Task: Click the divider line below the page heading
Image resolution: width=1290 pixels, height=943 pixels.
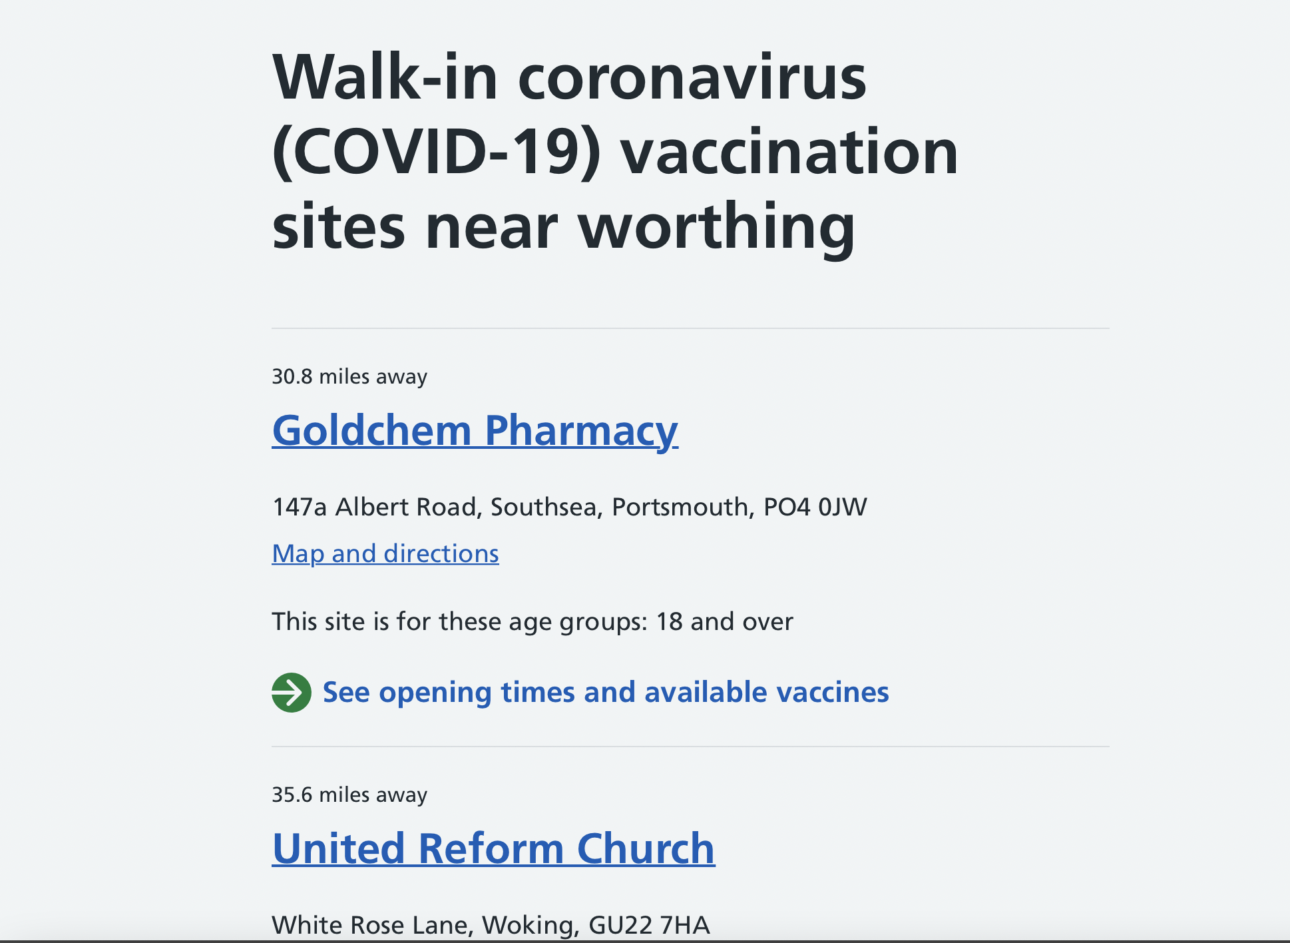Action: [690, 328]
